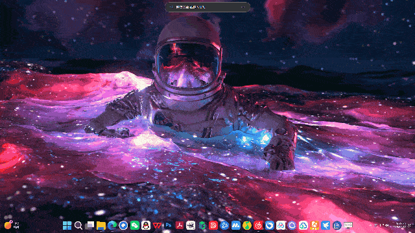
Task: Launch Microsoft Edge from taskbar
Action: [x=112, y=225]
